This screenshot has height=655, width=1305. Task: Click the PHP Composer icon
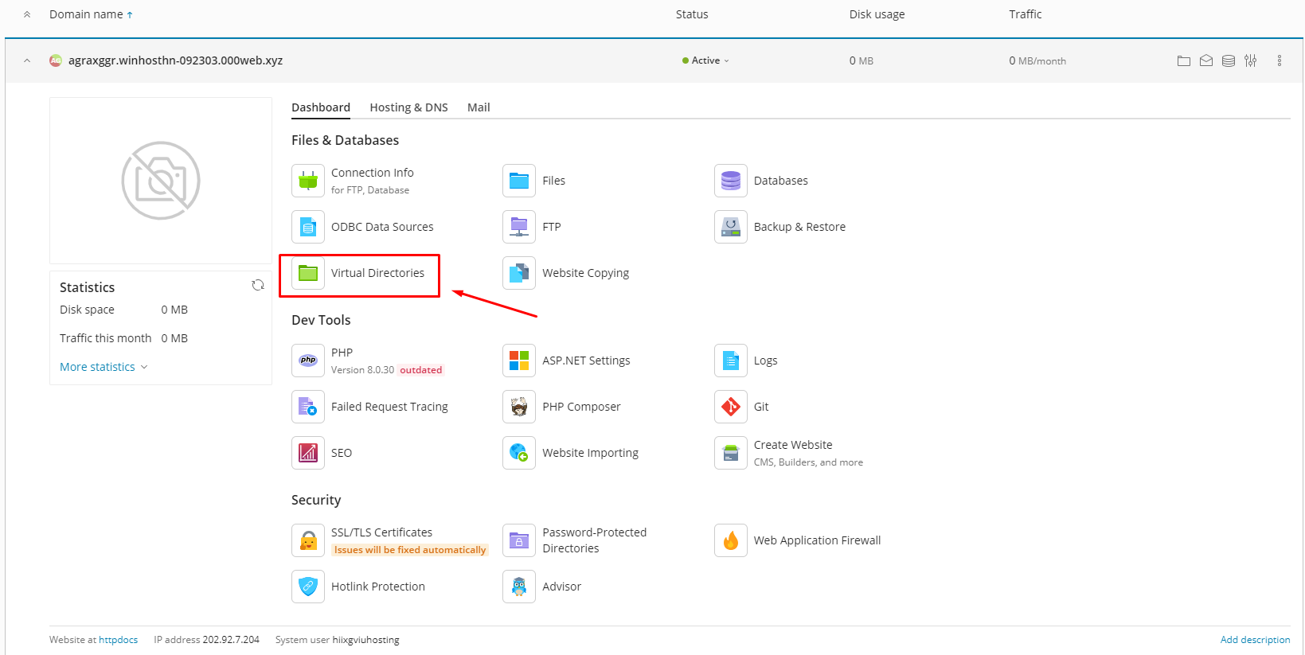click(x=519, y=407)
